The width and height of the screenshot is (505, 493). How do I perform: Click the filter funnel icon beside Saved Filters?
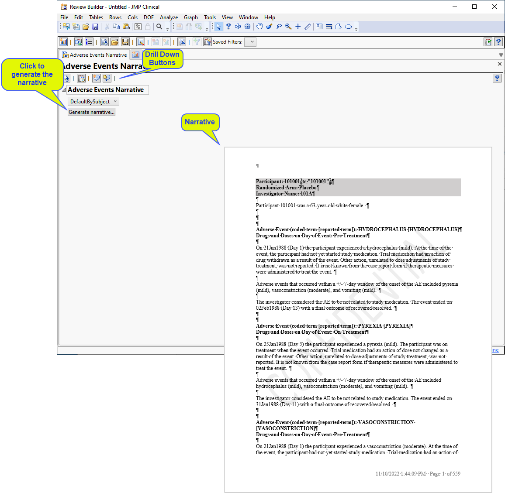click(x=197, y=42)
